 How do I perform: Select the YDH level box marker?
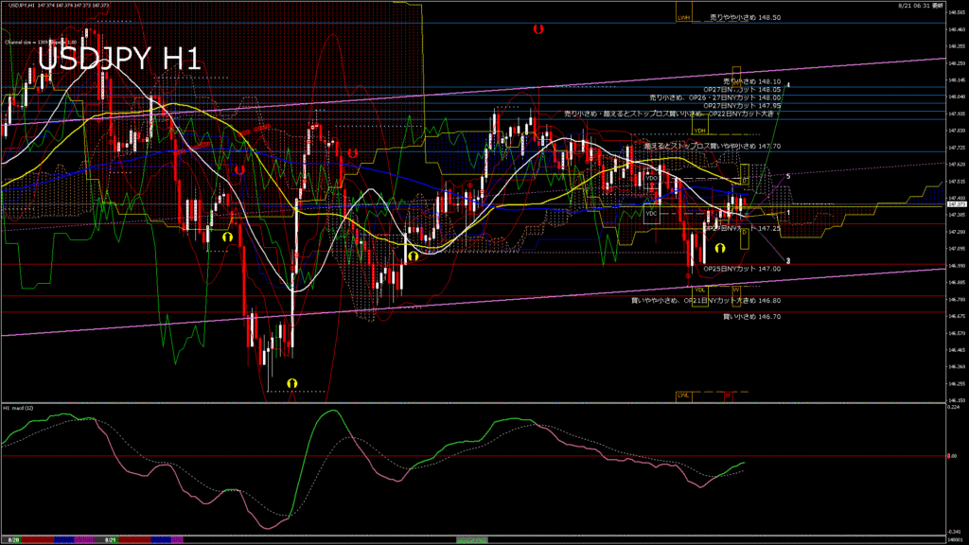point(699,131)
